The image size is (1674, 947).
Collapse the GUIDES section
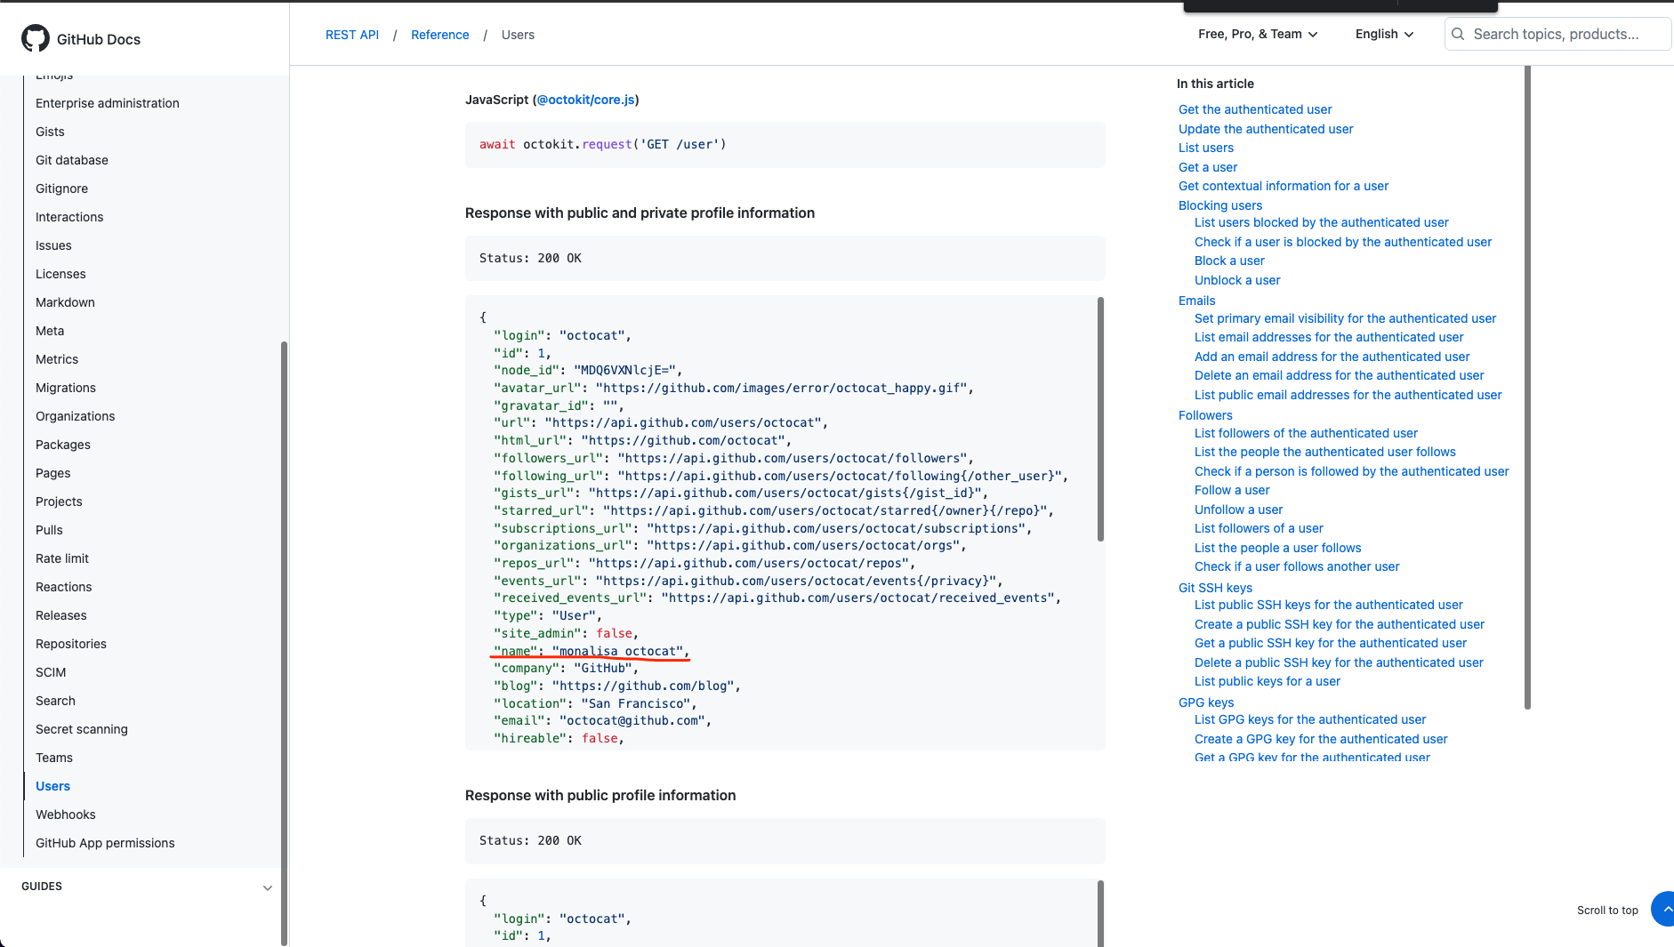click(267, 887)
